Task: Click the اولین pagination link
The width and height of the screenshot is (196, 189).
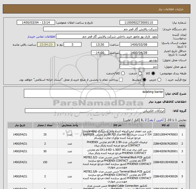Action: [128, 120]
